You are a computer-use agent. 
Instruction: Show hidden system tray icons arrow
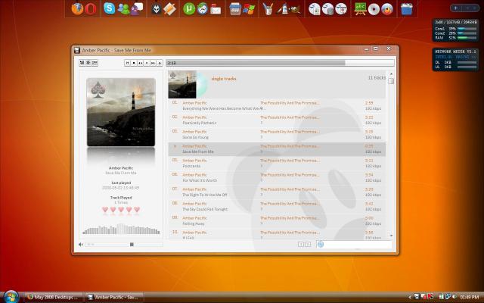click(x=410, y=297)
